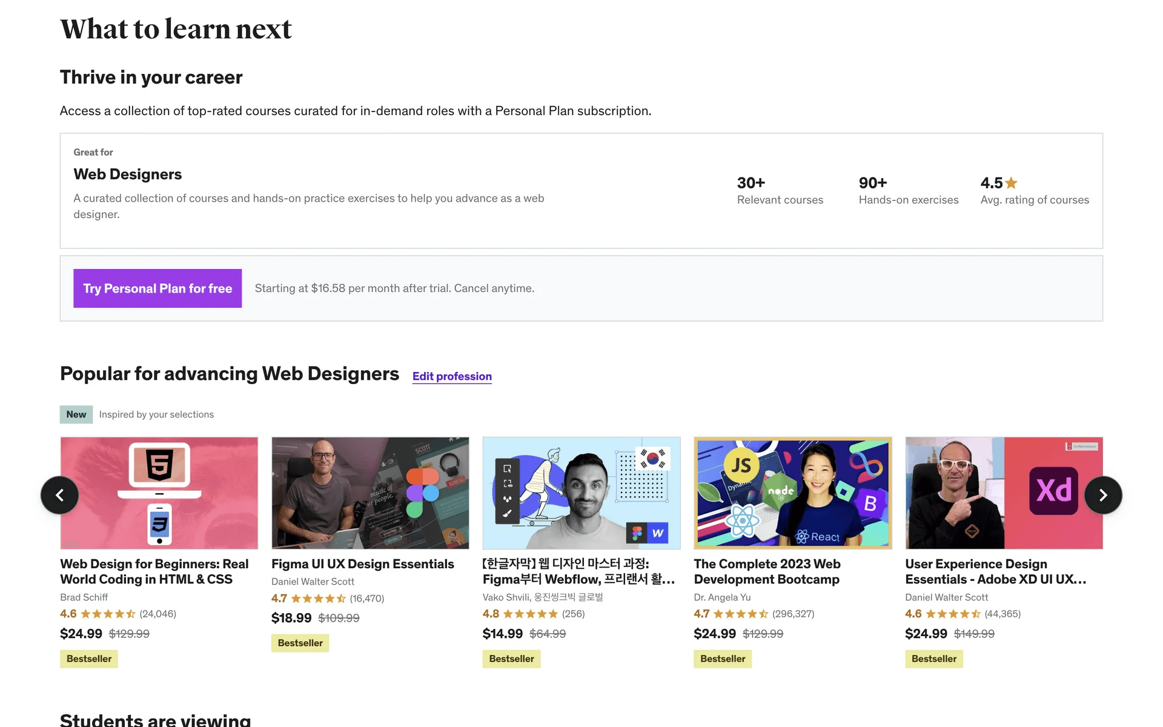Click the 4.5 average rating star icon
This screenshot has height=727, width=1163.
(x=1011, y=183)
